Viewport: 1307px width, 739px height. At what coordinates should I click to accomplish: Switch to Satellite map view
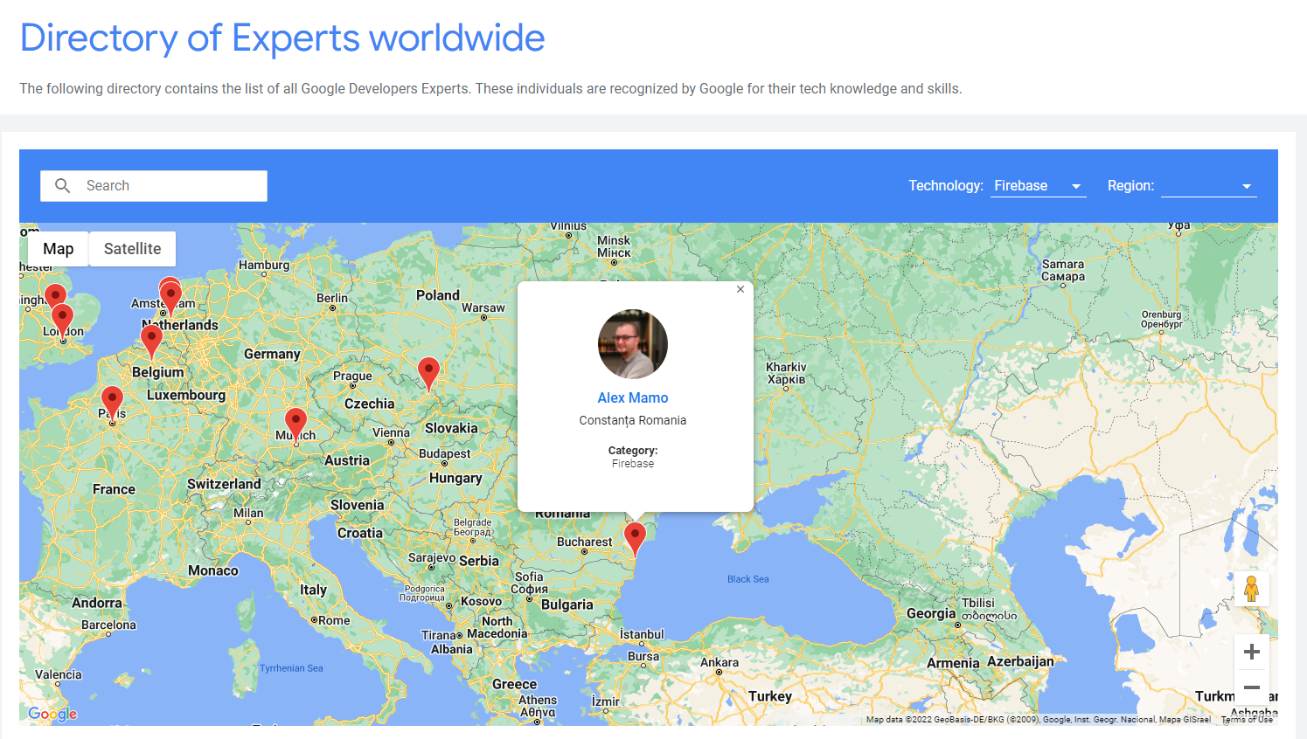coord(132,249)
